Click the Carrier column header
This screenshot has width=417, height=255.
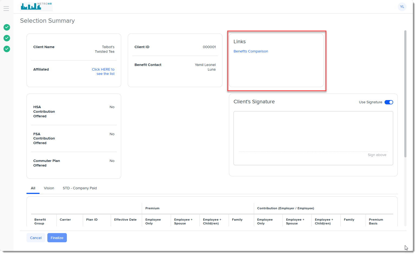tap(65, 220)
